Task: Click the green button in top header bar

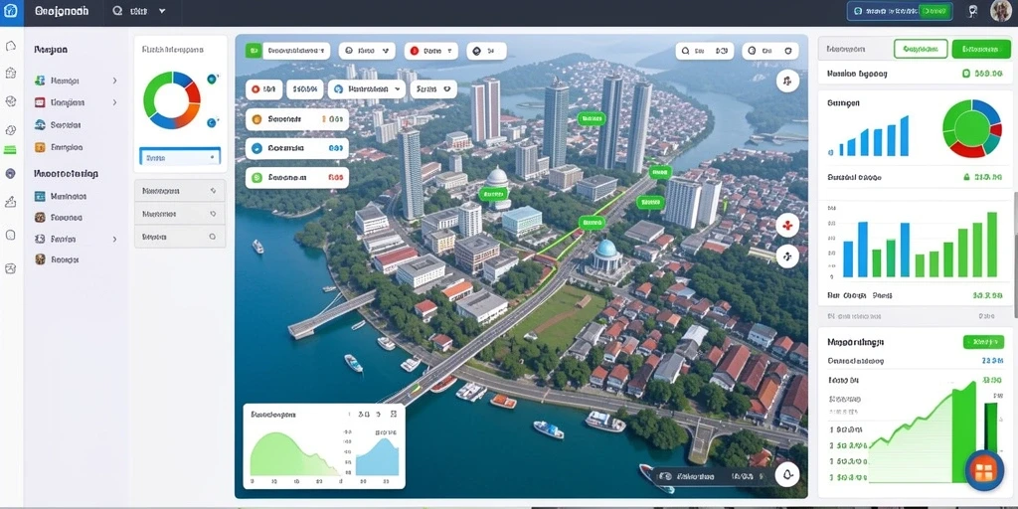Action: coord(935,11)
